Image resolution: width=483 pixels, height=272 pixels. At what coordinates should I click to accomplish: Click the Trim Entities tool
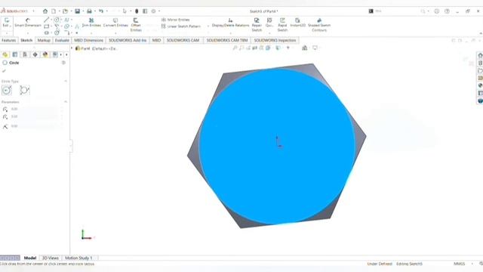91,23
